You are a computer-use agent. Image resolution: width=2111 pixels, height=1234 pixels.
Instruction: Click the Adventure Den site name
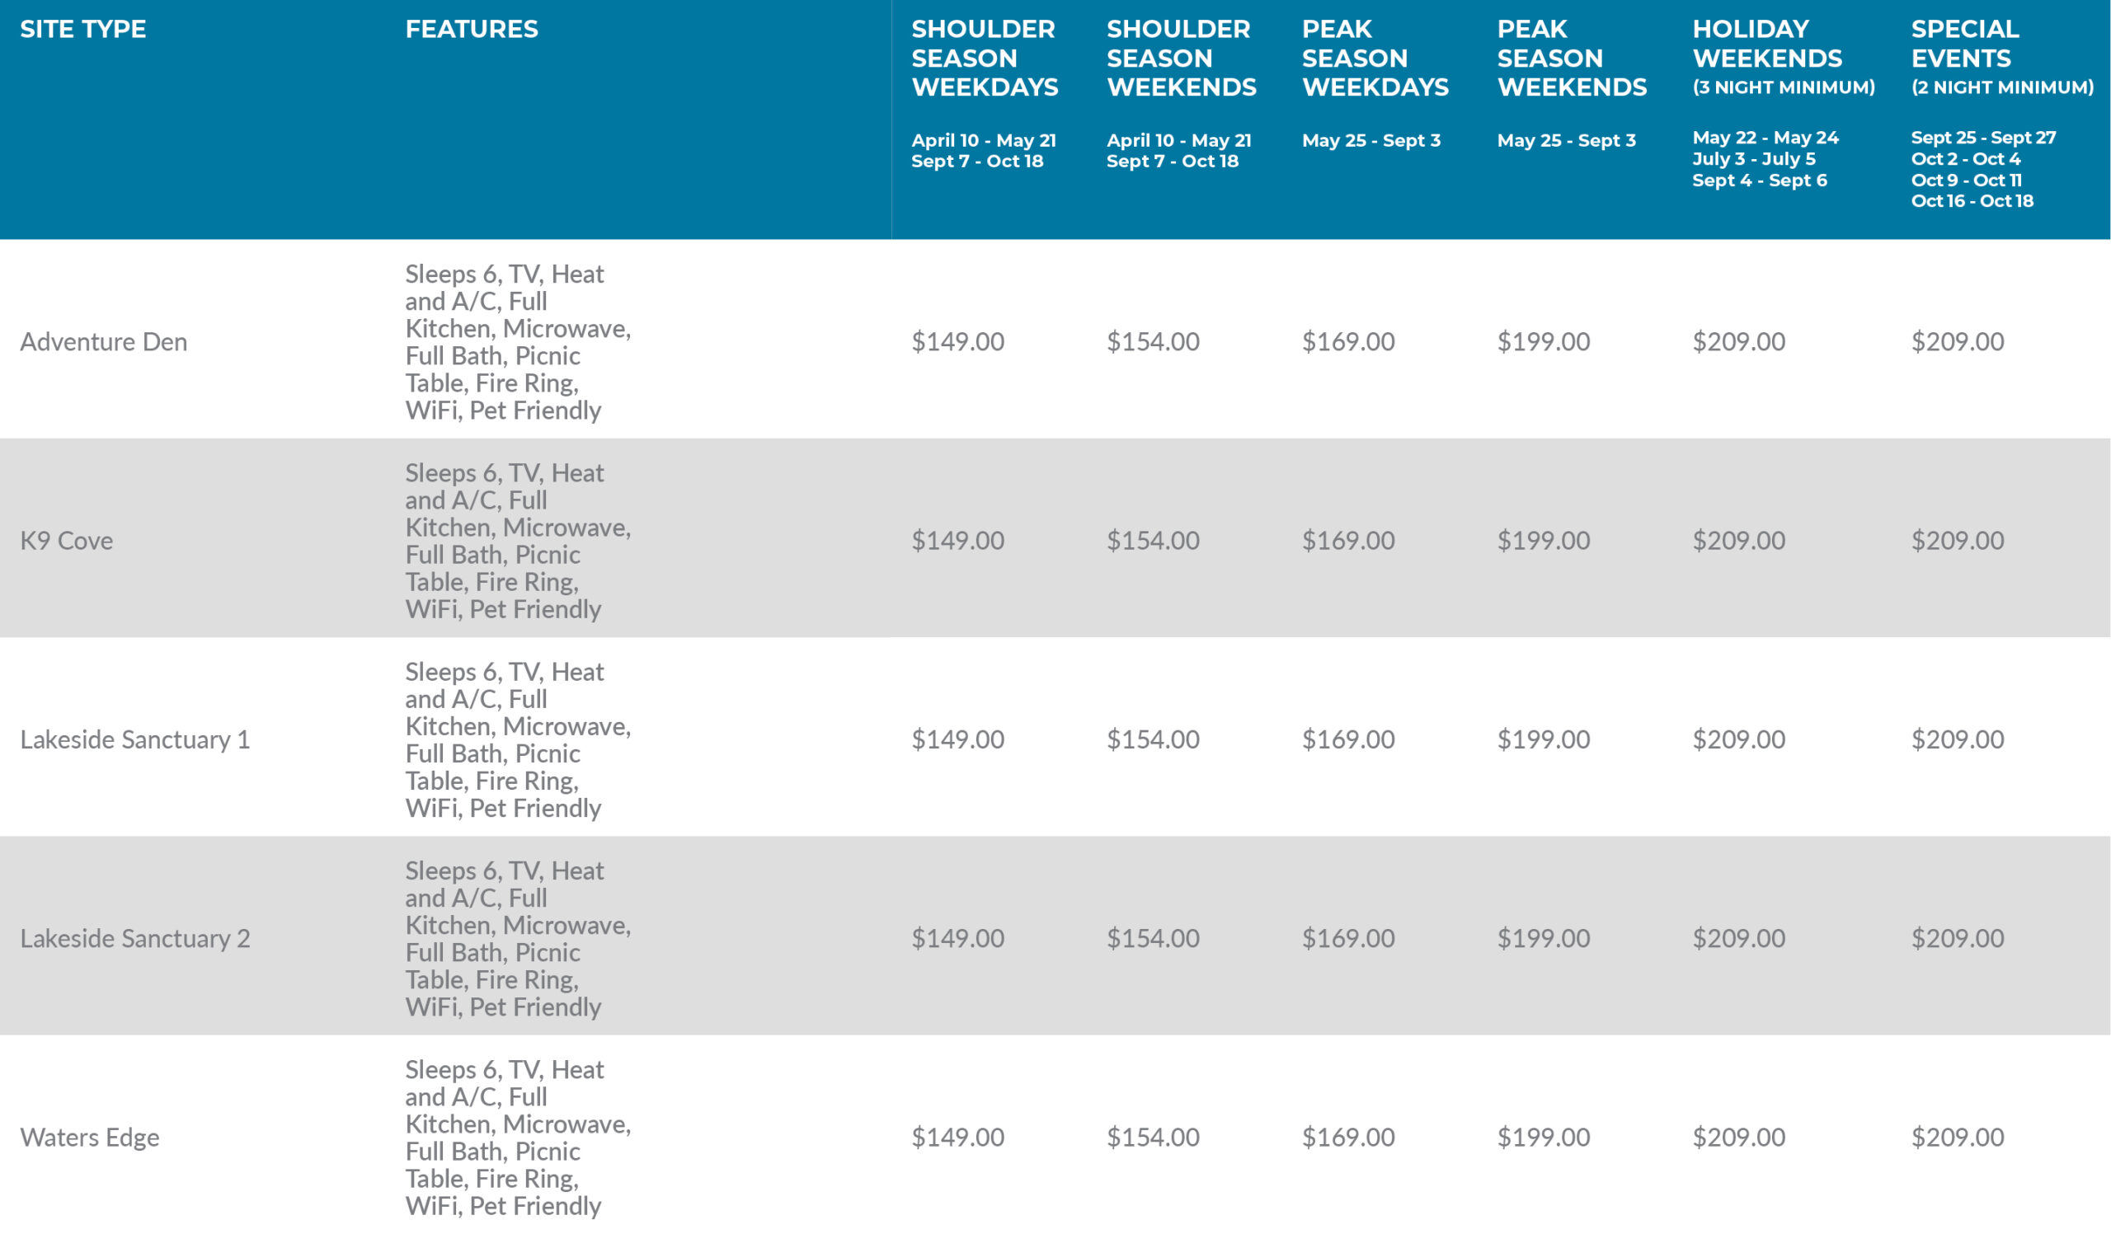click(x=104, y=341)
